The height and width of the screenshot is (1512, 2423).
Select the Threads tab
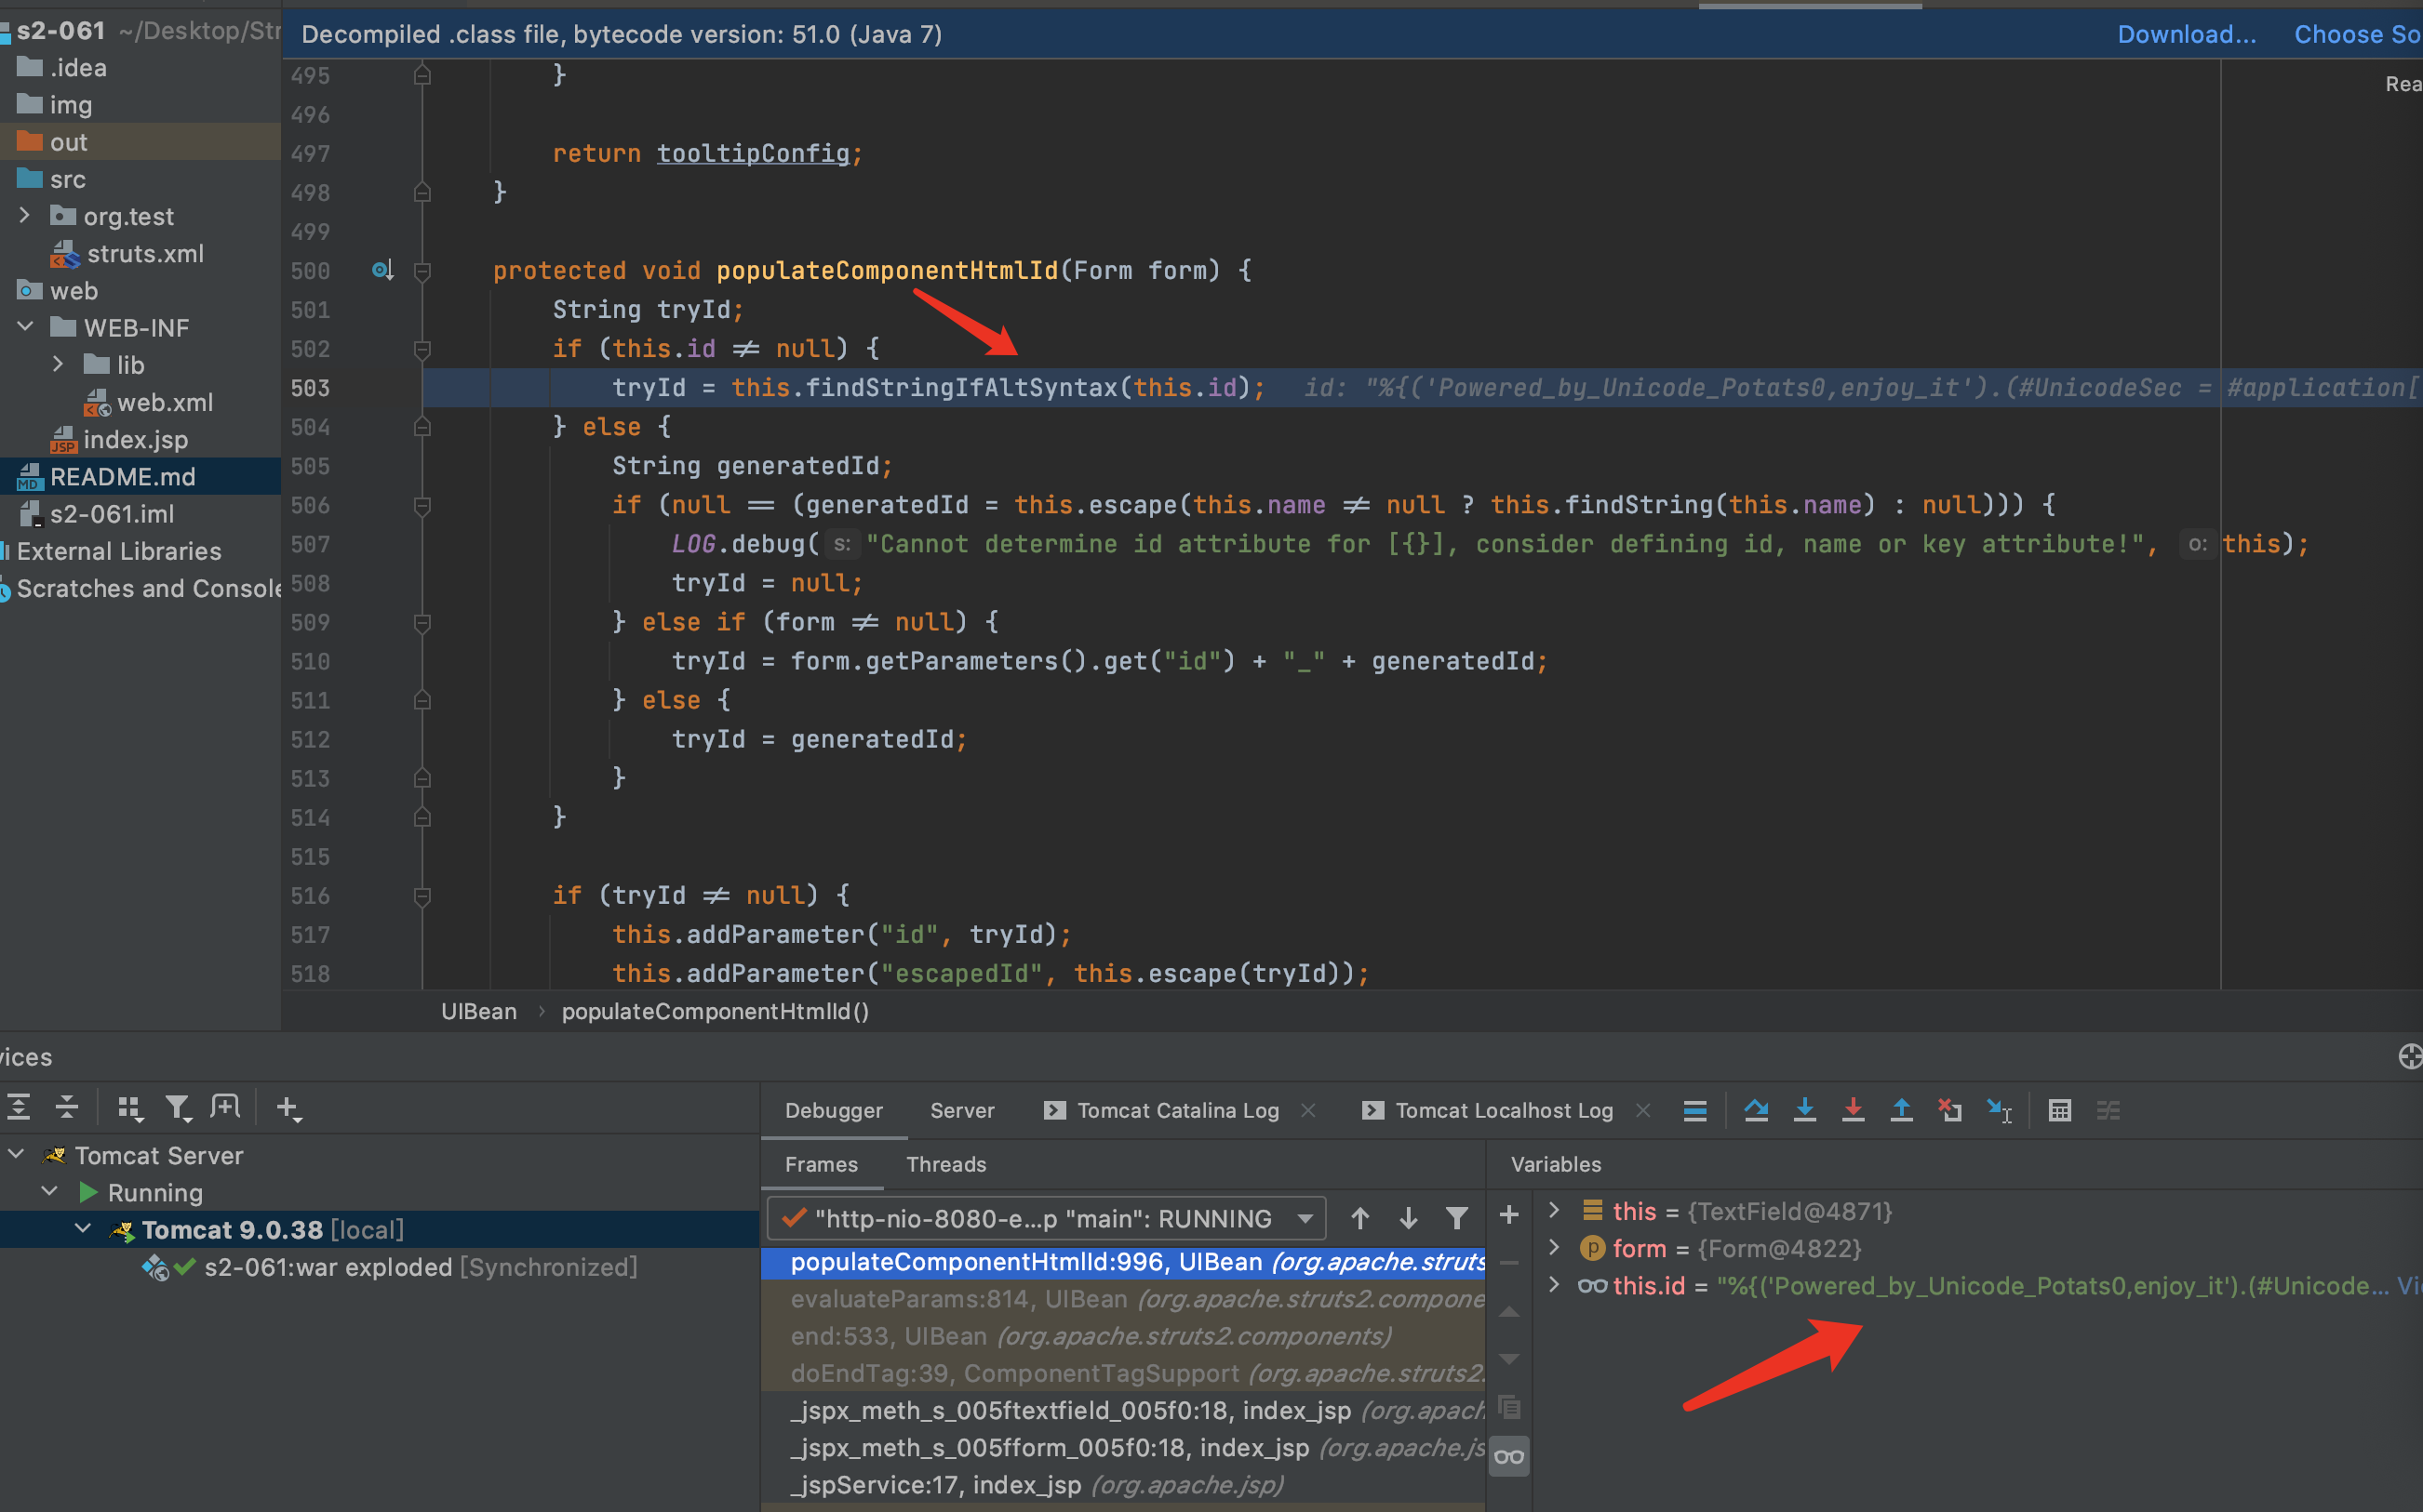click(946, 1164)
